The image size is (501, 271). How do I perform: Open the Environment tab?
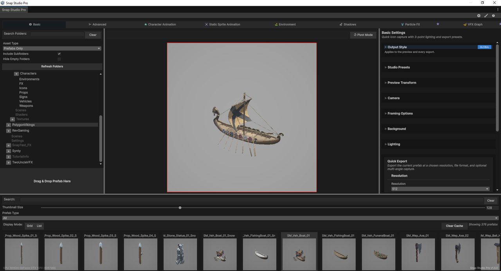point(285,24)
